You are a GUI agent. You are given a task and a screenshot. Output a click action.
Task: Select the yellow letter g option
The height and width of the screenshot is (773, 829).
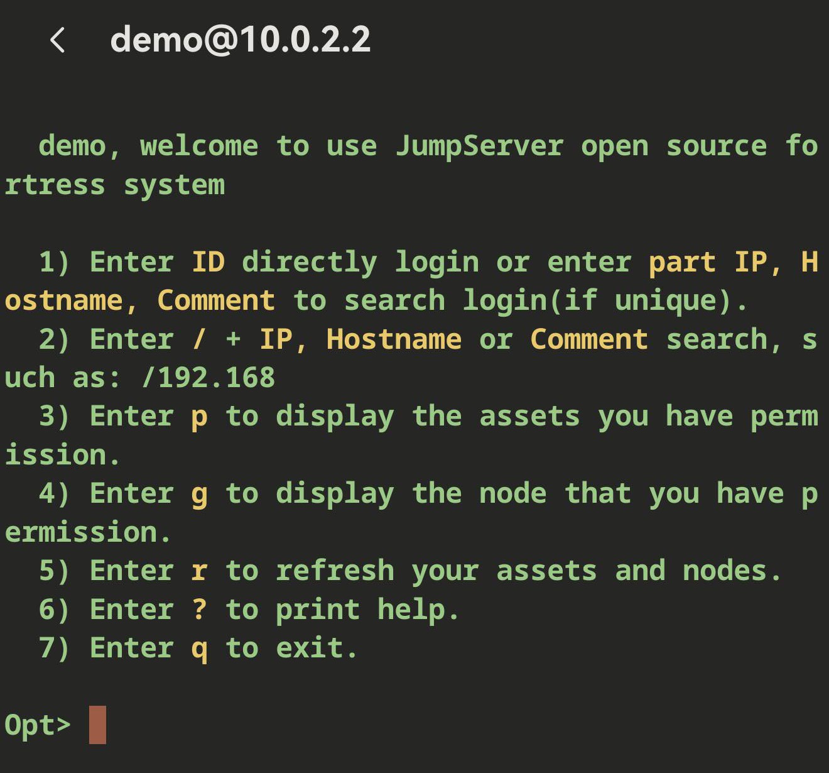[x=199, y=495]
